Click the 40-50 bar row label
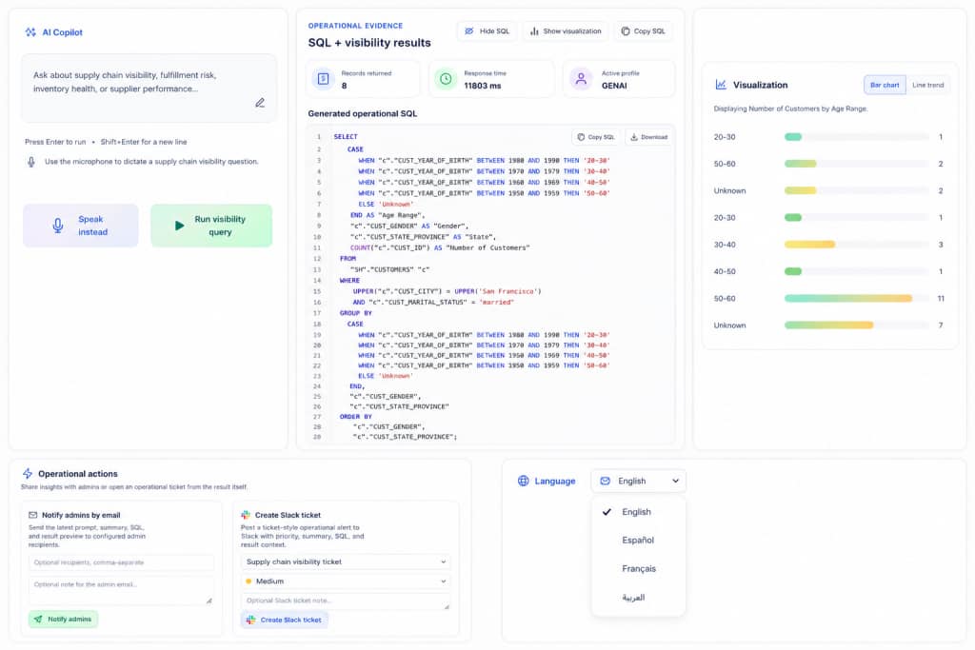 point(725,271)
